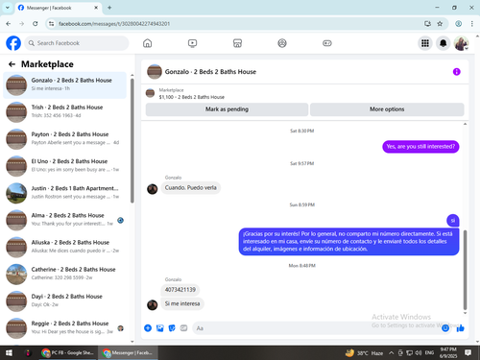Screen dimensions: 480x360
Task: Click Gonzalo's avatar next to Cuando message
Action: coord(153,189)
